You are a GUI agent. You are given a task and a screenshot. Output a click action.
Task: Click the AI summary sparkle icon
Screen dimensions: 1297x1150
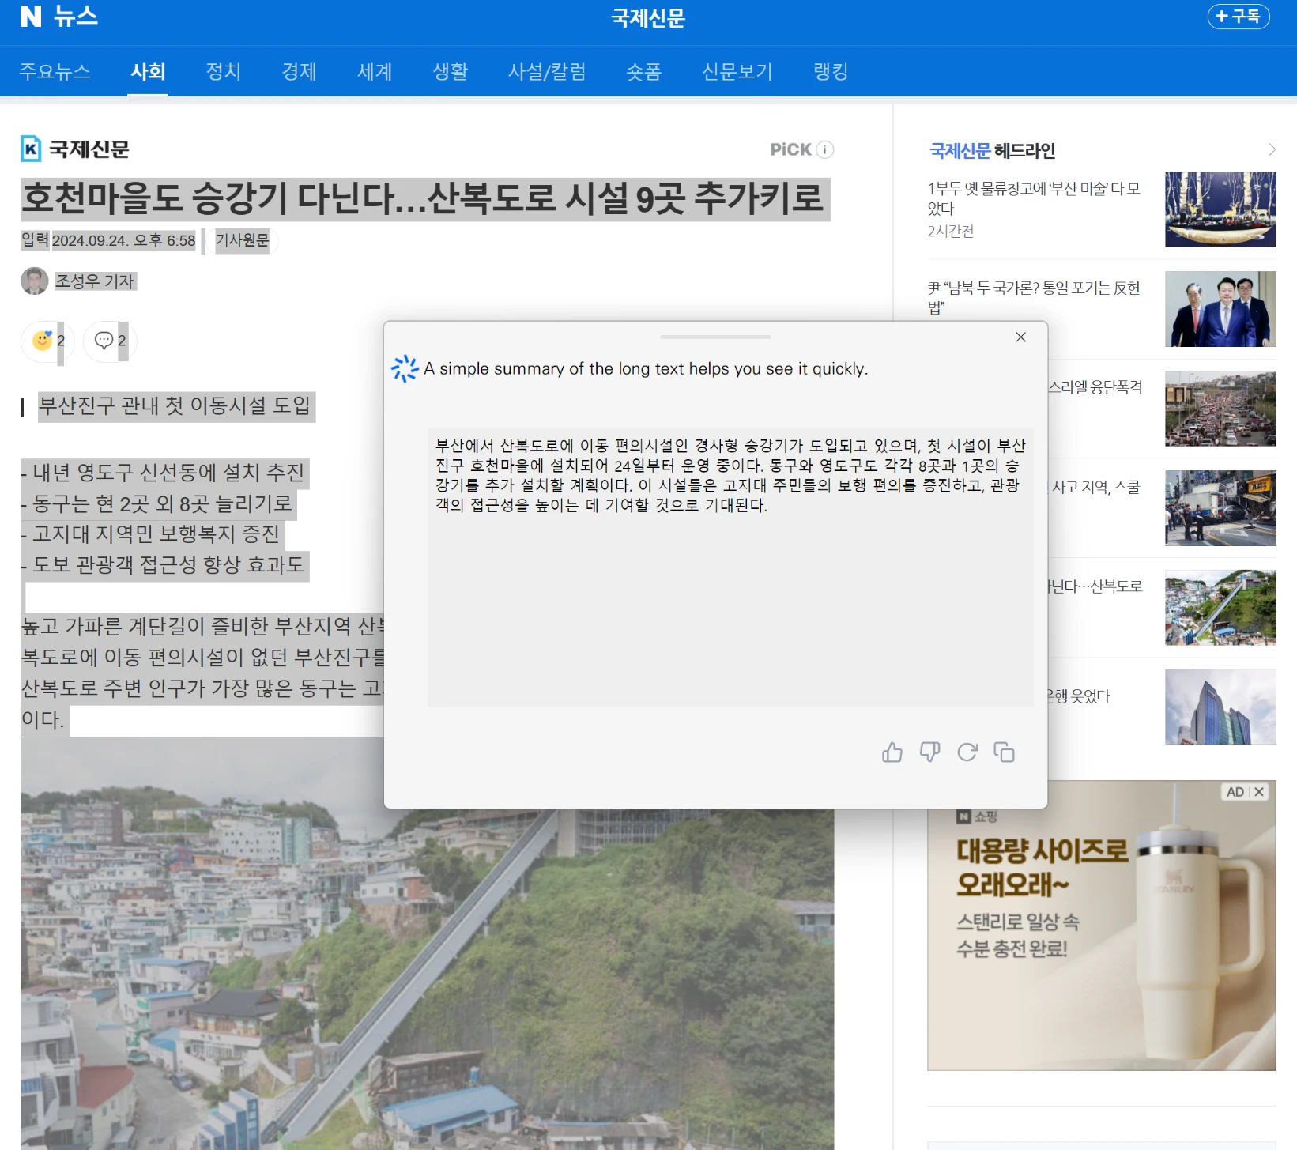(x=405, y=368)
